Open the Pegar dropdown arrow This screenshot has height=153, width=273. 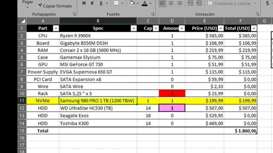(27, 8)
